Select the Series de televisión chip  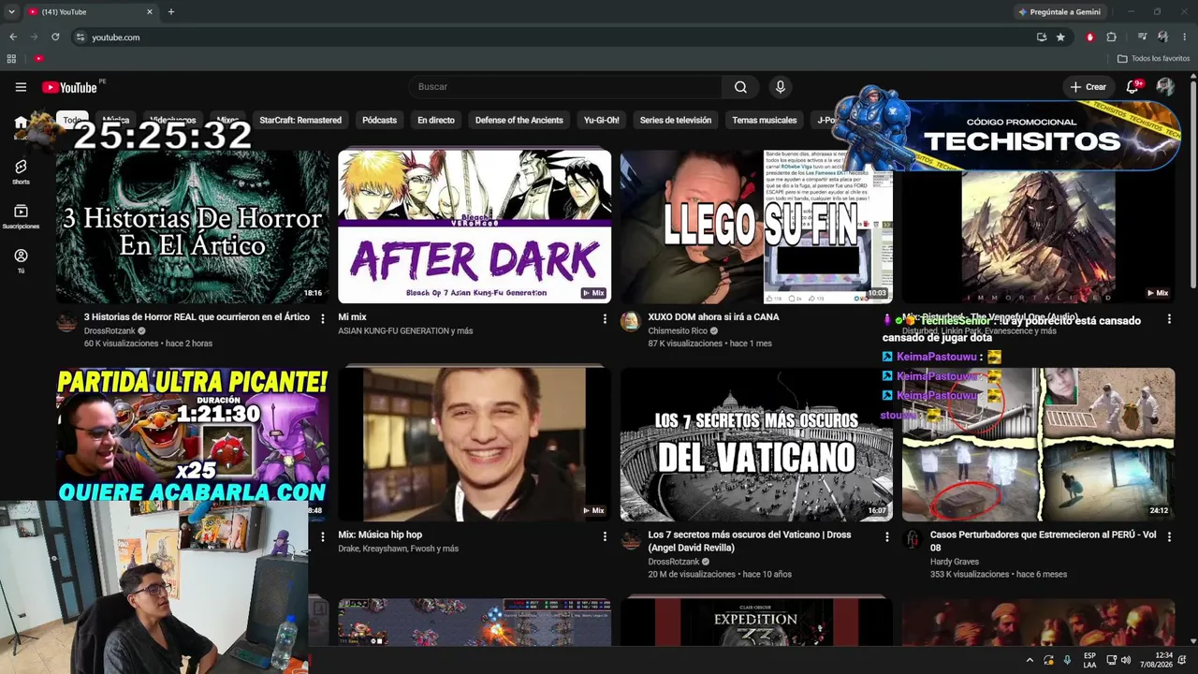pyautogui.click(x=676, y=120)
